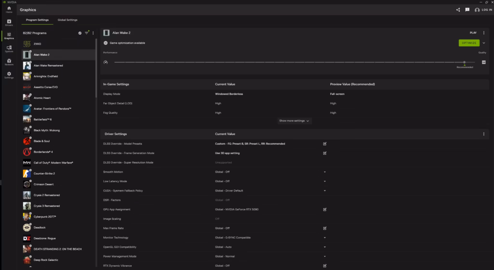The image size is (494, 270).
Task: Click the program list scrollbar
Action: (x=96, y=67)
